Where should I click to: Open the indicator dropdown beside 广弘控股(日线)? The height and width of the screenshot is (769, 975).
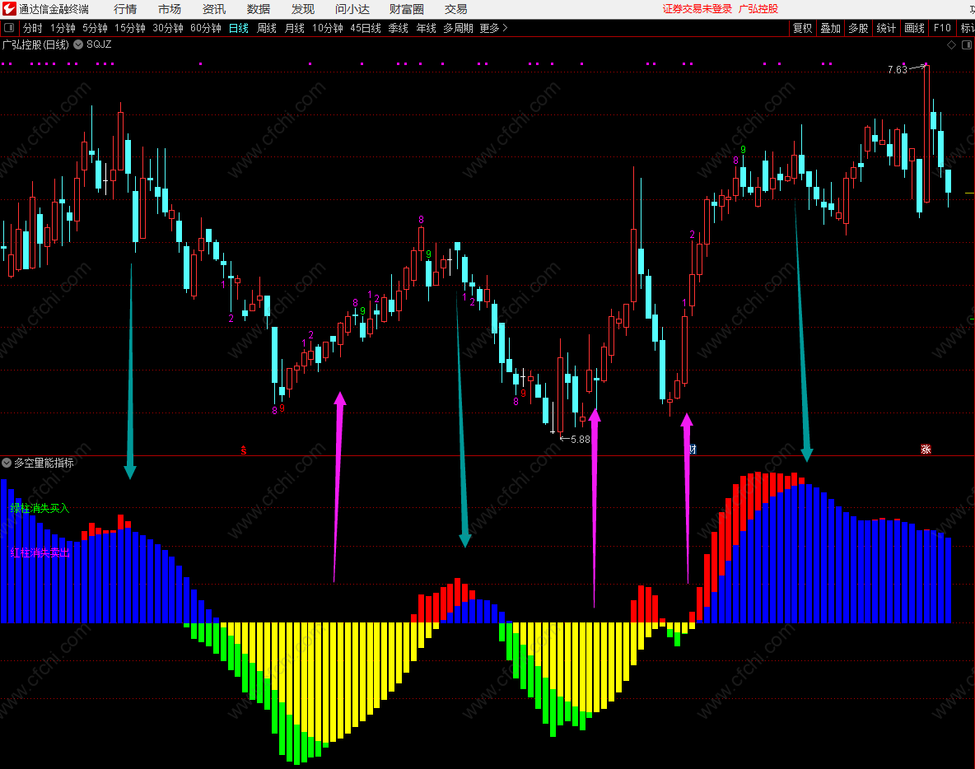point(78,44)
